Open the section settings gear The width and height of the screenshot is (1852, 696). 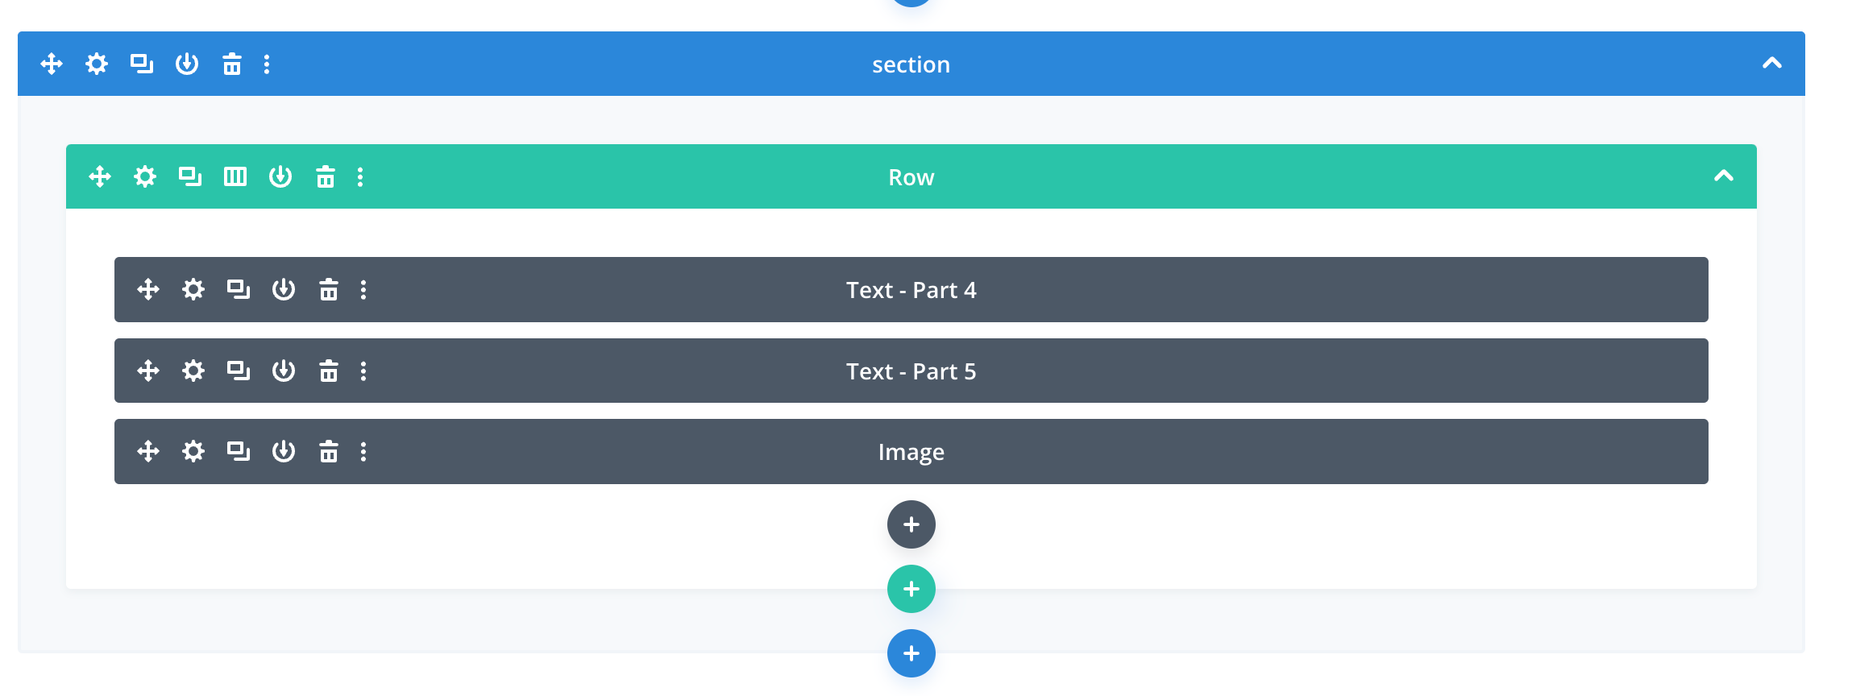click(x=97, y=64)
